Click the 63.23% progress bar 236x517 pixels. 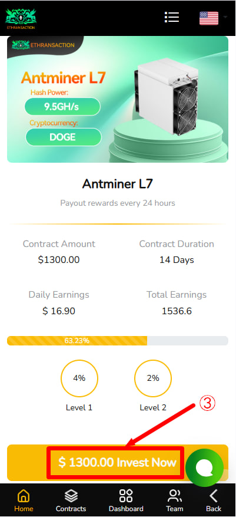pos(118,341)
